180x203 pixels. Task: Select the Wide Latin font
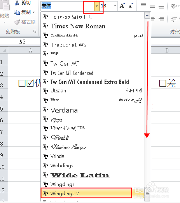pyautogui.click(x=93, y=175)
